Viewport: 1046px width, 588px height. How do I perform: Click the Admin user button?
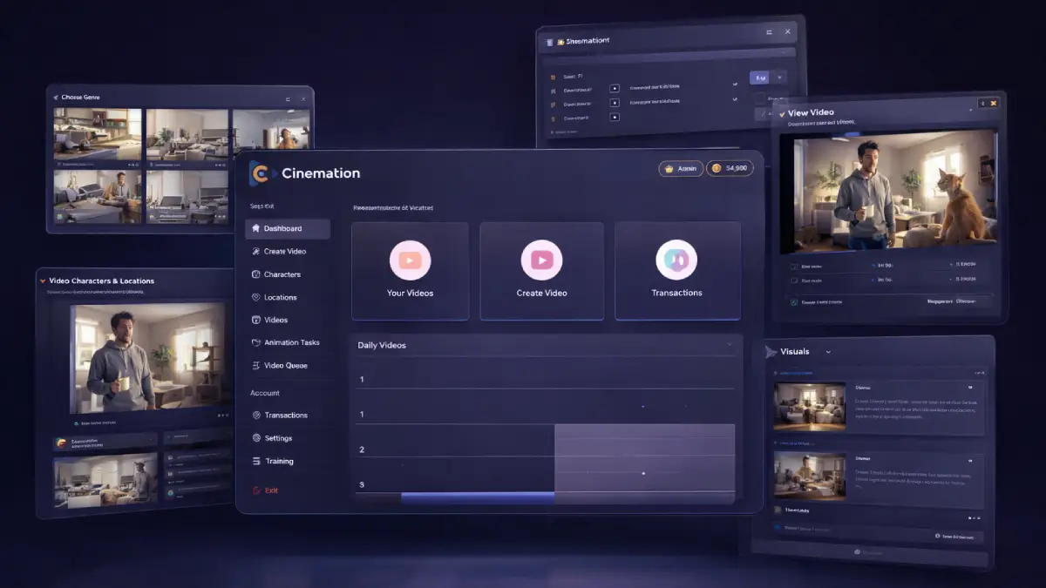pos(680,169)
